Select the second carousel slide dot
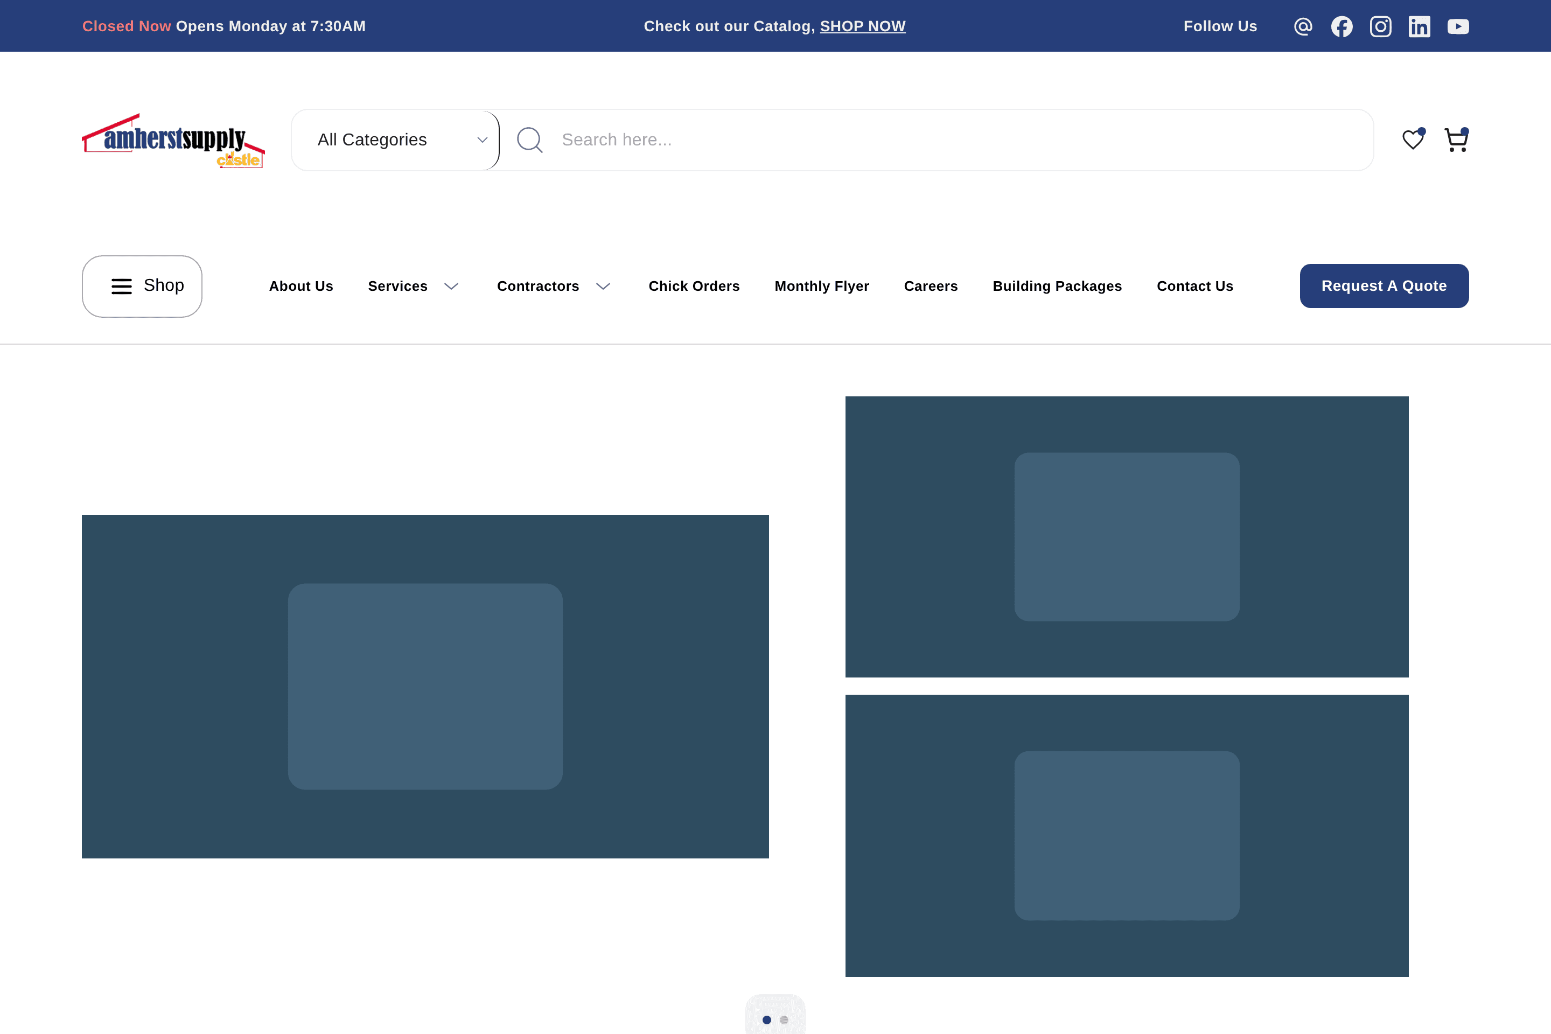The width and height of the screenshot is (1551, 1034). click(784, 1019)
